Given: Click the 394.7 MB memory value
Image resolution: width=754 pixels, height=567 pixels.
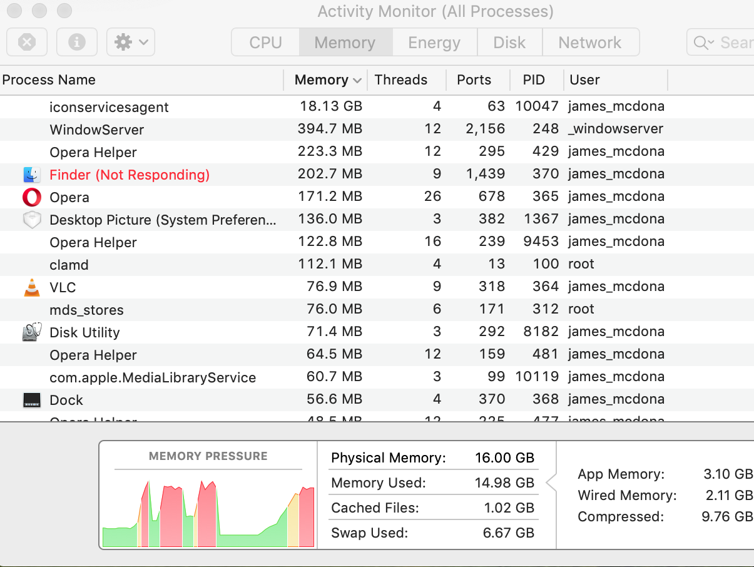Looking at the screenshot, I should pos(330,129).
